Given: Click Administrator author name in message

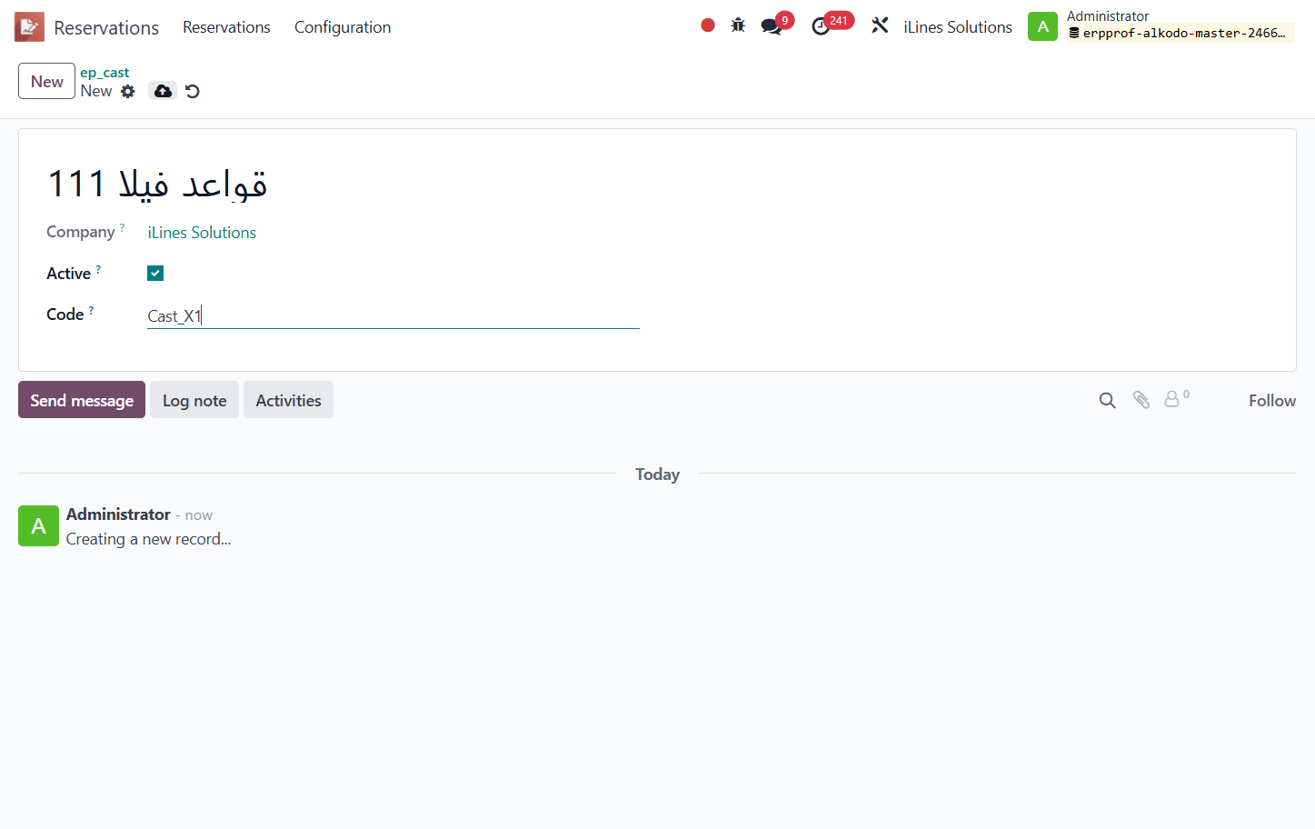Looking at the screenshot, I should click(x=118, y=514).
